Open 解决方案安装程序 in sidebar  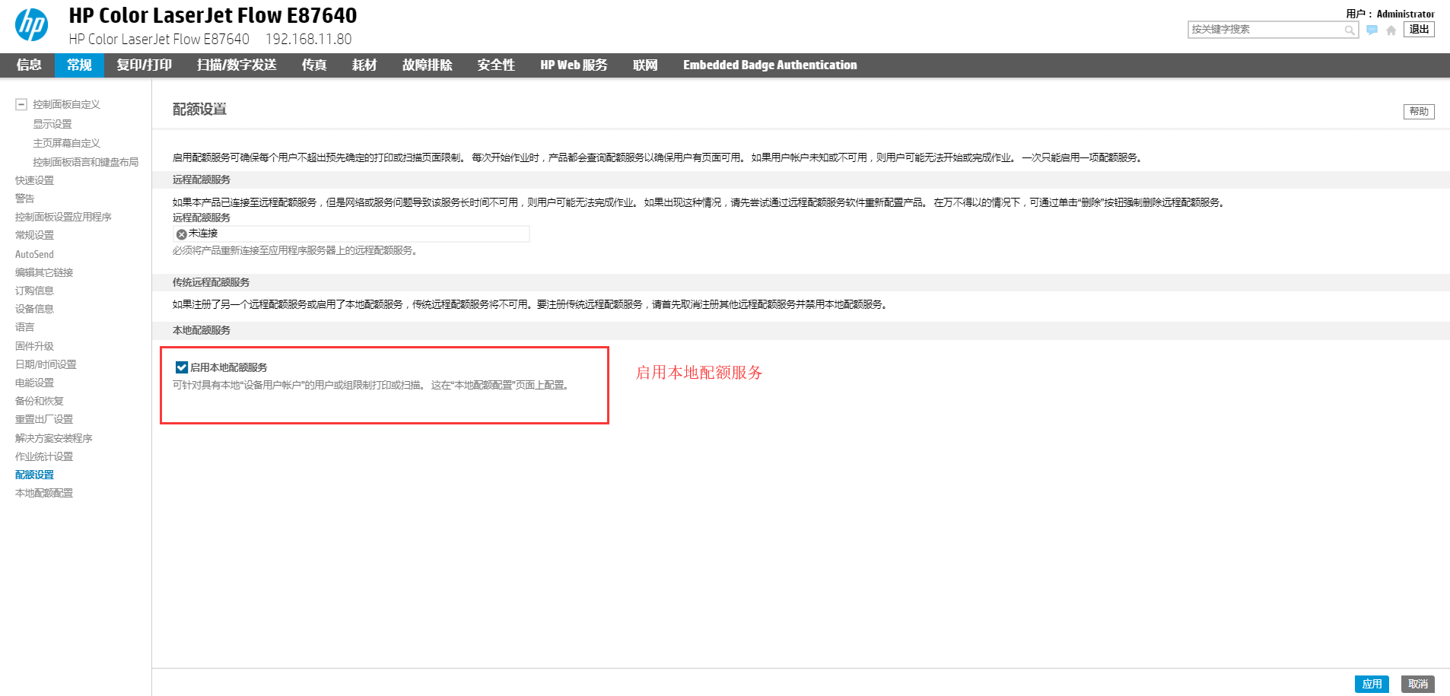pos(53,438)
